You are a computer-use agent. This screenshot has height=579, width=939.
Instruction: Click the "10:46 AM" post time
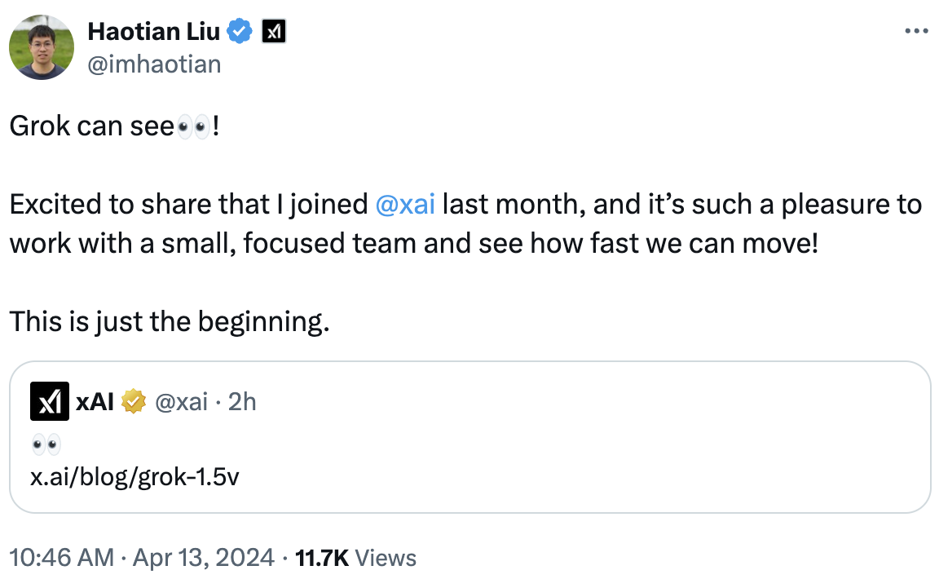[x=61, y=558]
